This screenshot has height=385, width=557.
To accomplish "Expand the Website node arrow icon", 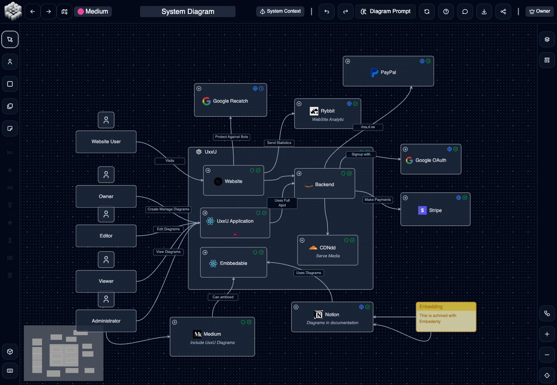I will pyautogui.click(x=208, y=171).
